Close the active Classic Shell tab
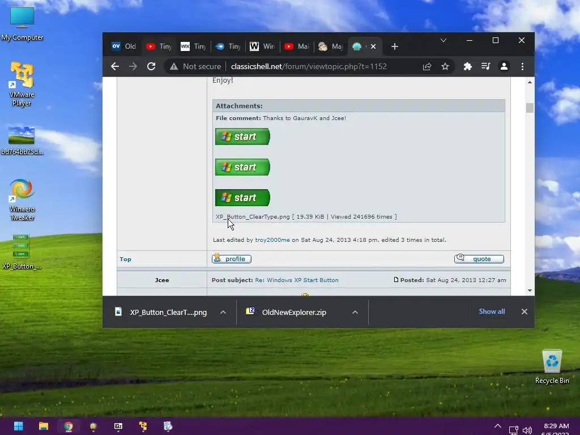 click(373, 46)
